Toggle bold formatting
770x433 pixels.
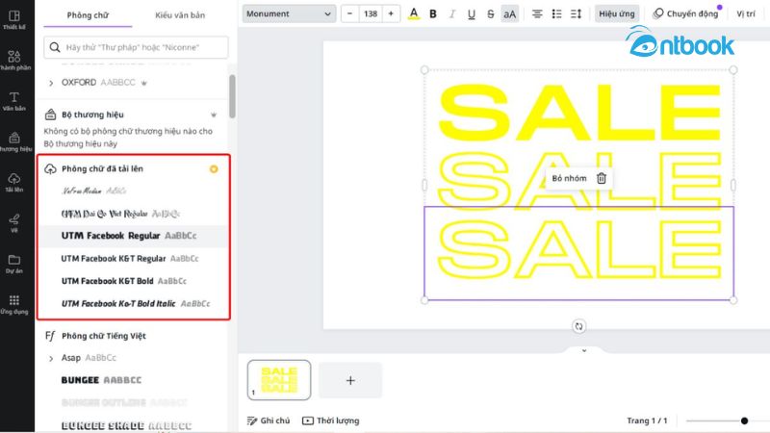coord(432,13)
